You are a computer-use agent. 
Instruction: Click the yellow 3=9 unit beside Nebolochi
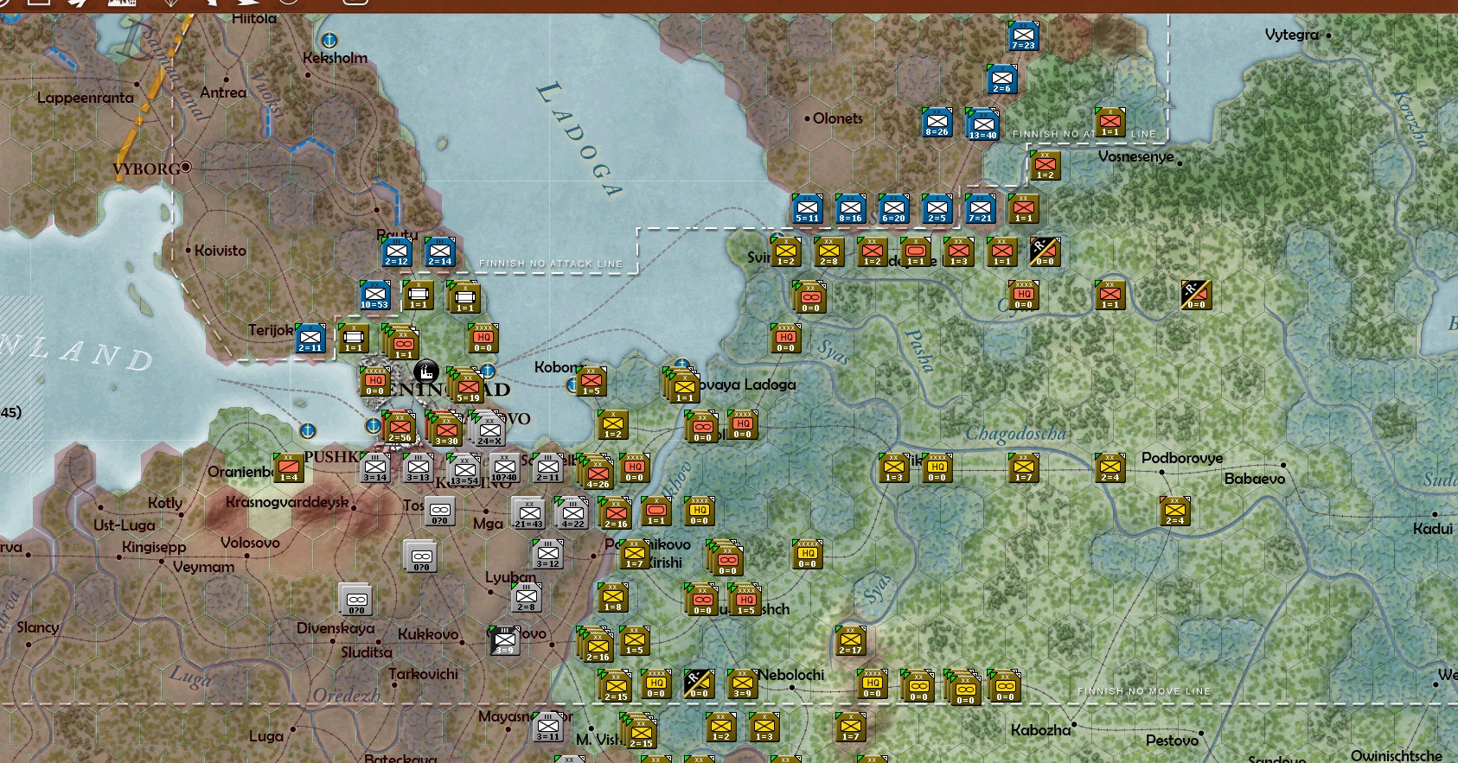(x=743, y=684)
